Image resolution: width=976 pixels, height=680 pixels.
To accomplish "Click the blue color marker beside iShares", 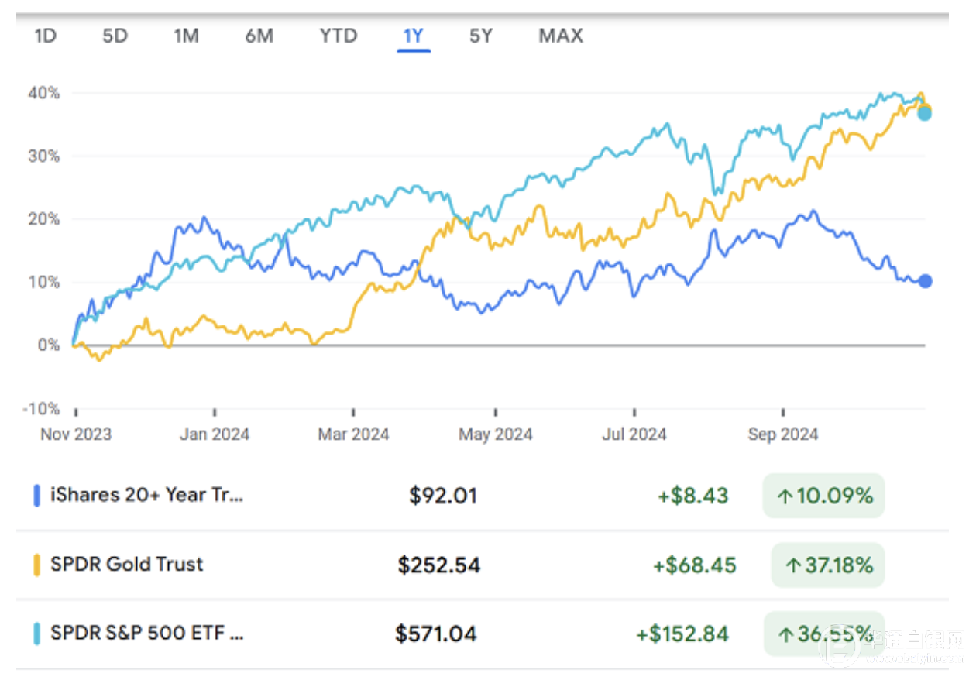I will coord(36,496).
